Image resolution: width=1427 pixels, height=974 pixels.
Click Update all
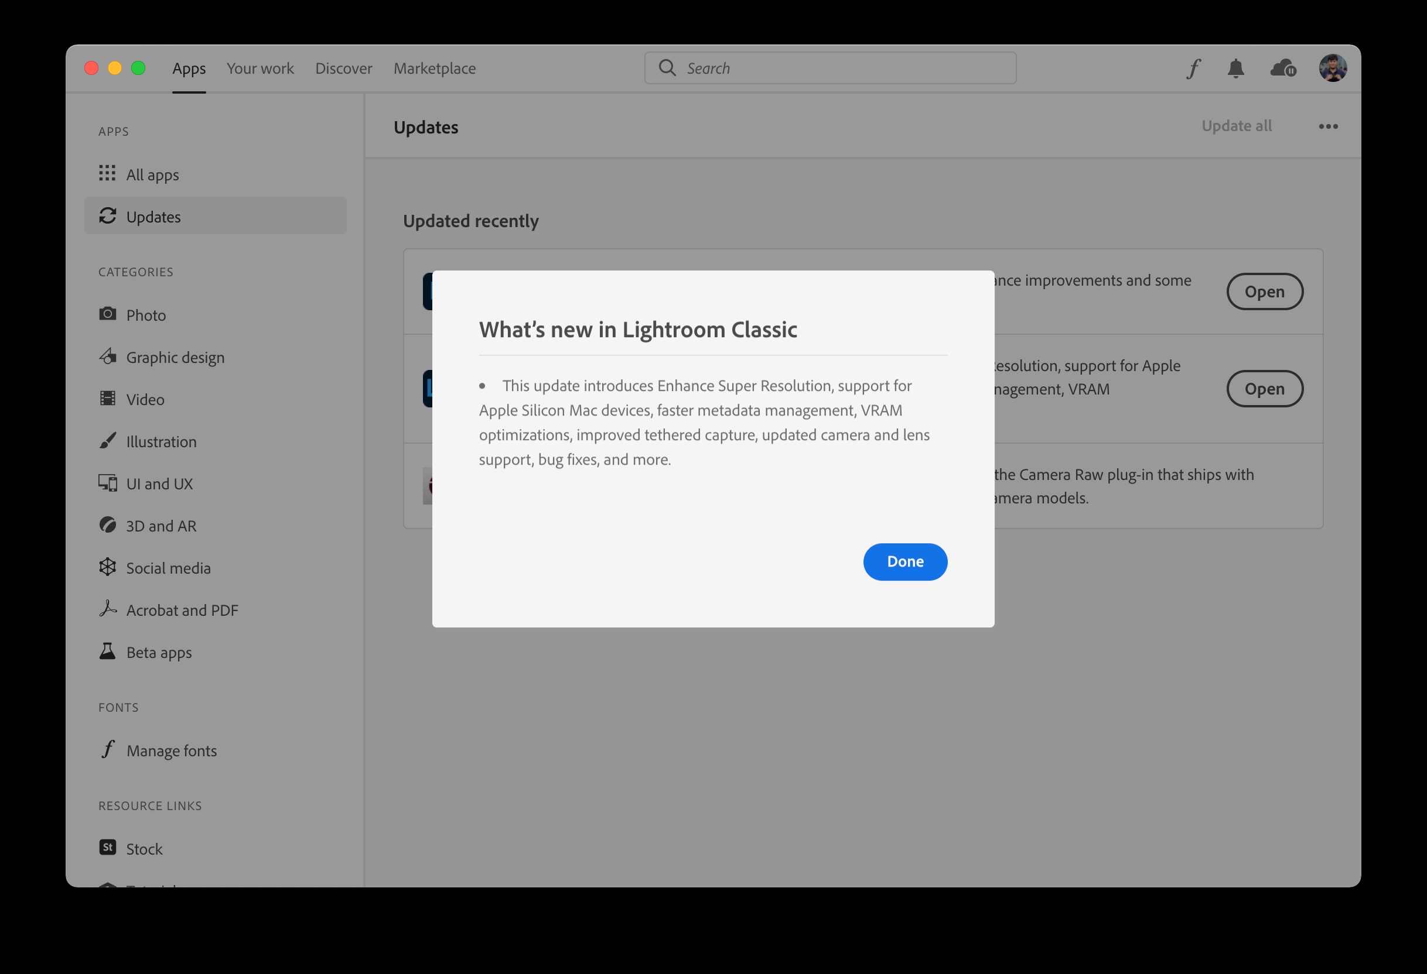1236,126
